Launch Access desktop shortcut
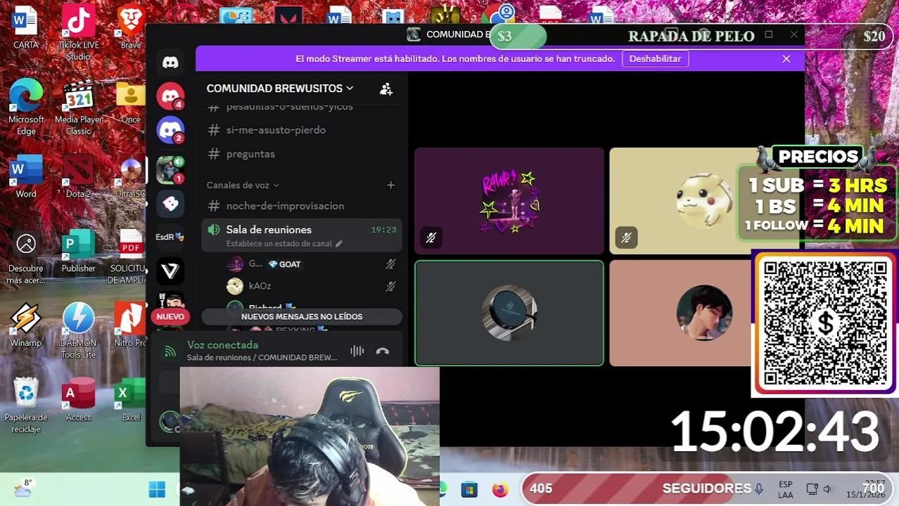The image size is (899, 506). point(78,400)
